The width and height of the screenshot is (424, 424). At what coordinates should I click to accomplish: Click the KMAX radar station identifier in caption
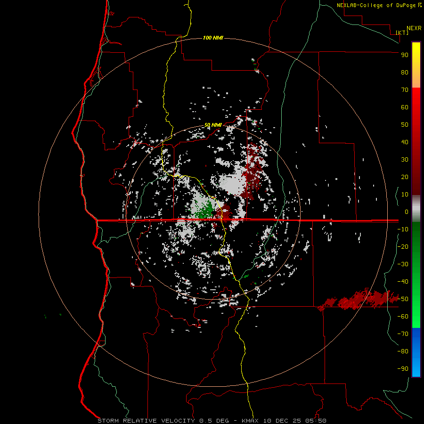[x=250, y=421]
